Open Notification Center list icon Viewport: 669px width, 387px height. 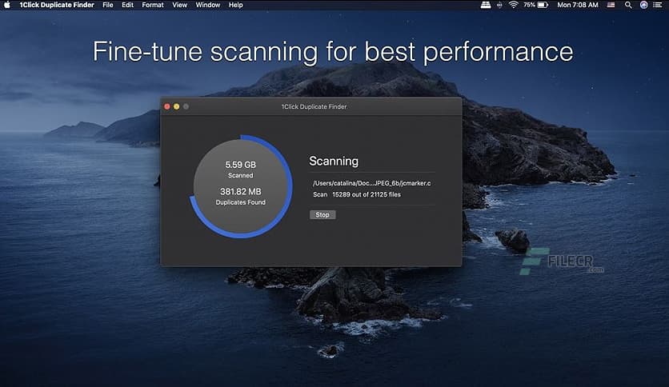tap(658, 5)
